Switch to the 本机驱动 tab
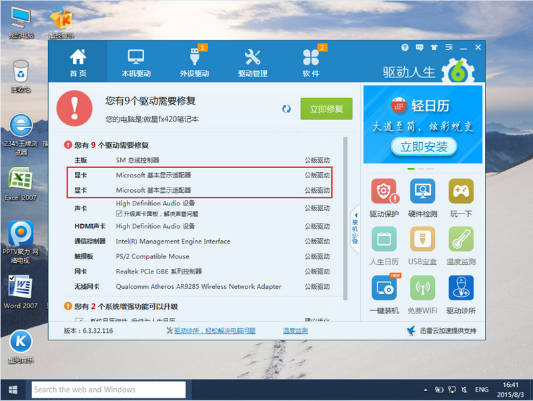The height and width of the screenshot is (401, 533). 136,62
